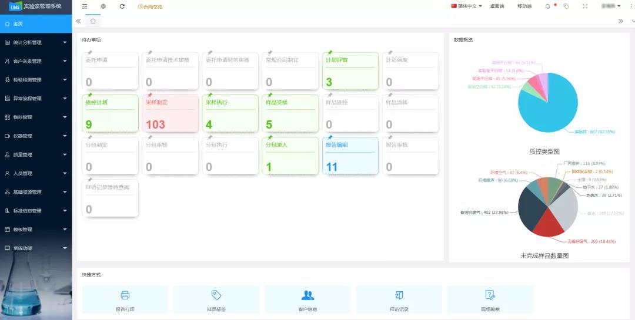Click the sidebar collapse menu icon
635x320 pixels.
click(x=85, y=6)
